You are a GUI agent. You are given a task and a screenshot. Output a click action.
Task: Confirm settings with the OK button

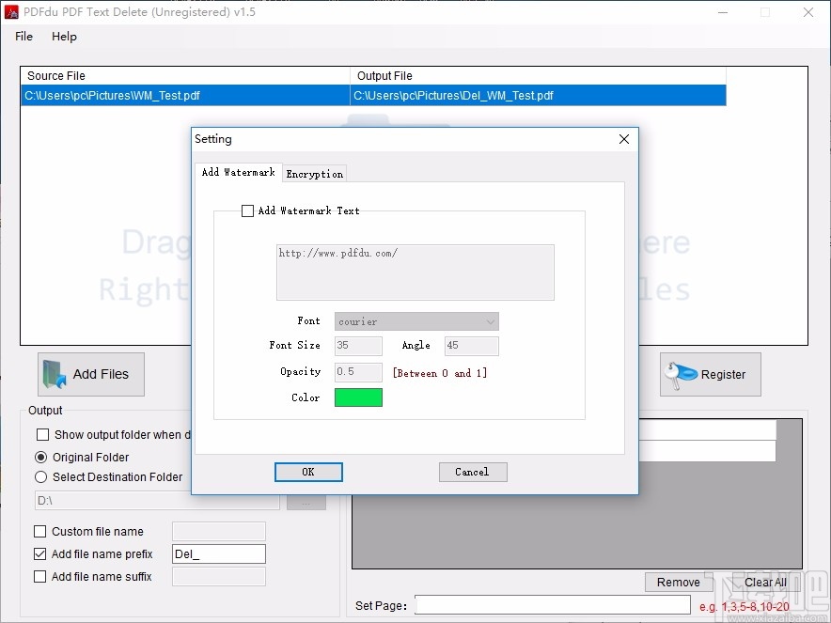coord(308,472)
